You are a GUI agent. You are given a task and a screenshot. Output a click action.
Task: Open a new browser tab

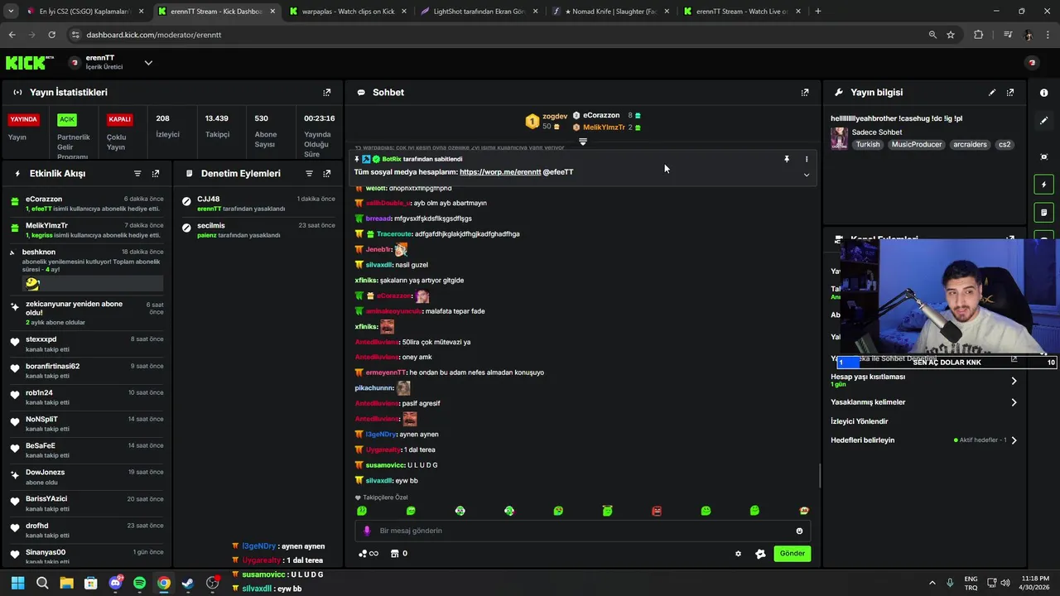coord(818,12)
